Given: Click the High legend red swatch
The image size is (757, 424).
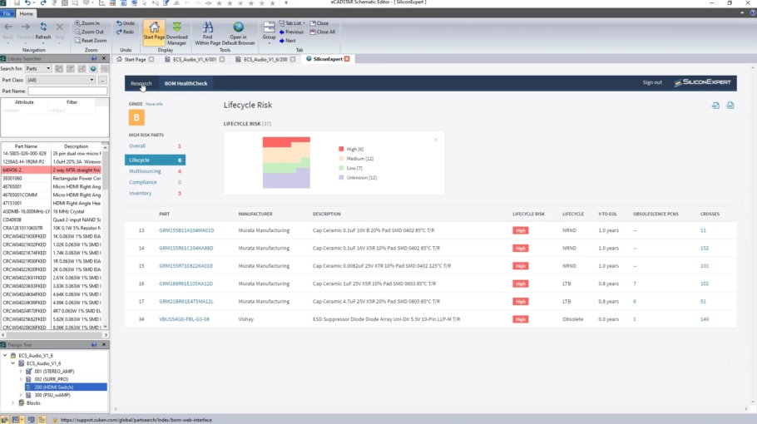Looking at the screenshot, I should (x=341, y=149).
